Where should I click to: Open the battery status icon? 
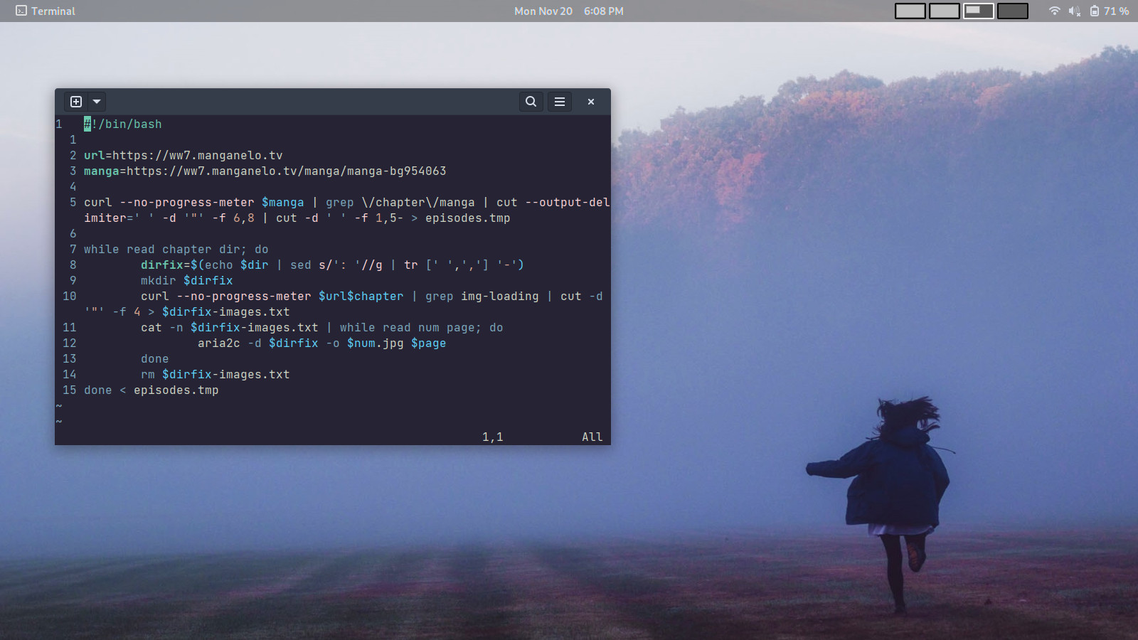pyautogui.click(x=1095, y=11)
